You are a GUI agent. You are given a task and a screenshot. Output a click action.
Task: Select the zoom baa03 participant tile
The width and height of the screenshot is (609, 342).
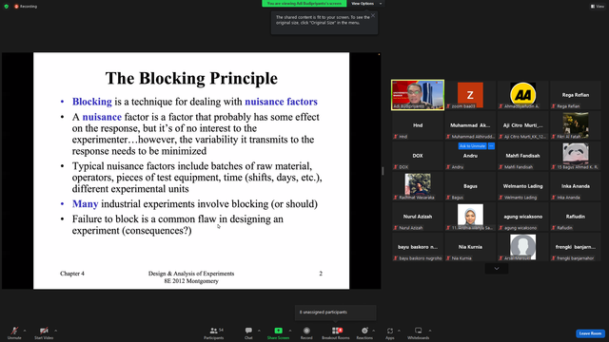[470, 95]
